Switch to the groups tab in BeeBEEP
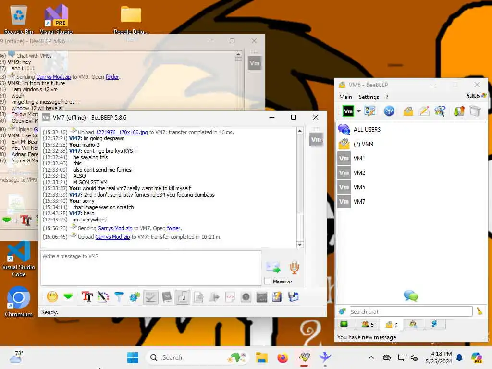This screenshot has height=369, width=492. click(413, 324)
